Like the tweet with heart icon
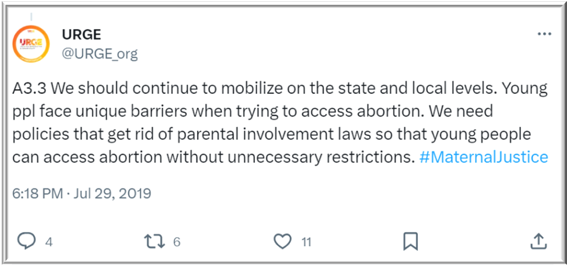This screenshot has width=568, height=266. [x=283, y=241]
